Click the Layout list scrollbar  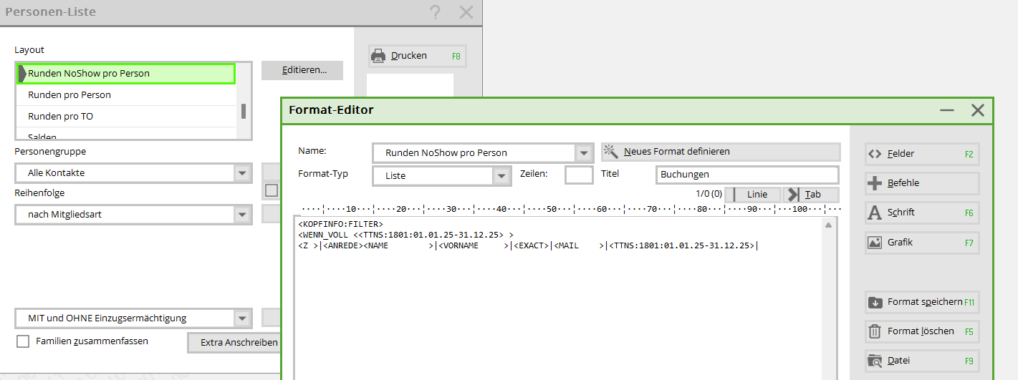pyautogui.click(x=244, y=111)
